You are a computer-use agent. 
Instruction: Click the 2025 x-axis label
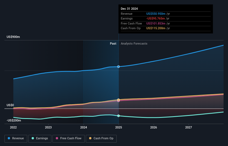[x=119, y=128]
